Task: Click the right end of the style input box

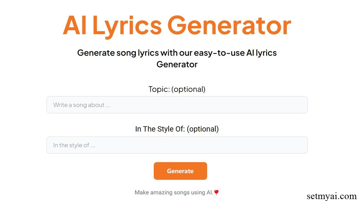Action: (x=301, y=145)
